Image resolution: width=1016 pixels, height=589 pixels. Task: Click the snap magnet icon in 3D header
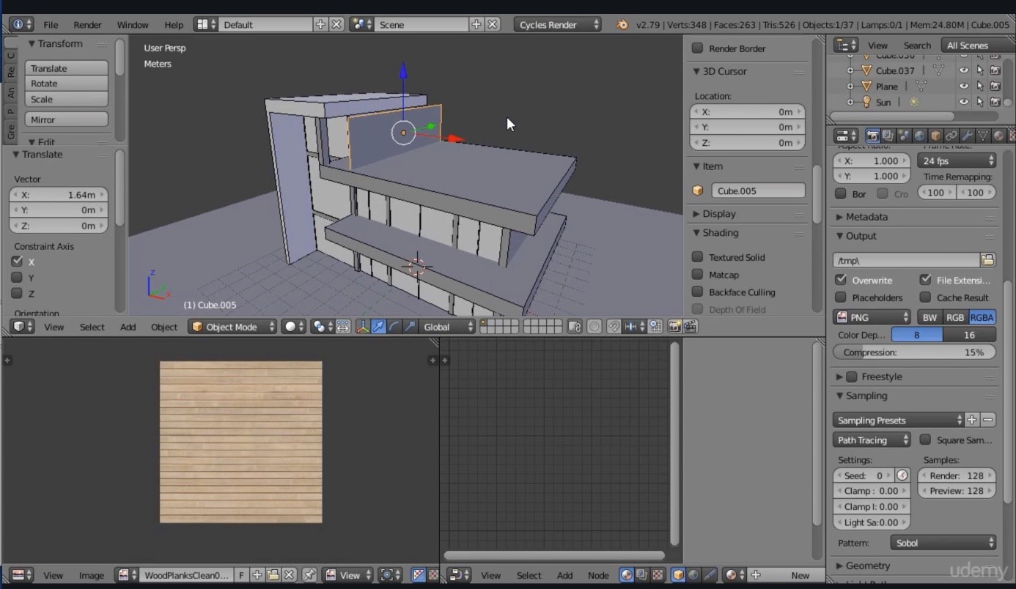pyautogui.click(x=614, y=327)
